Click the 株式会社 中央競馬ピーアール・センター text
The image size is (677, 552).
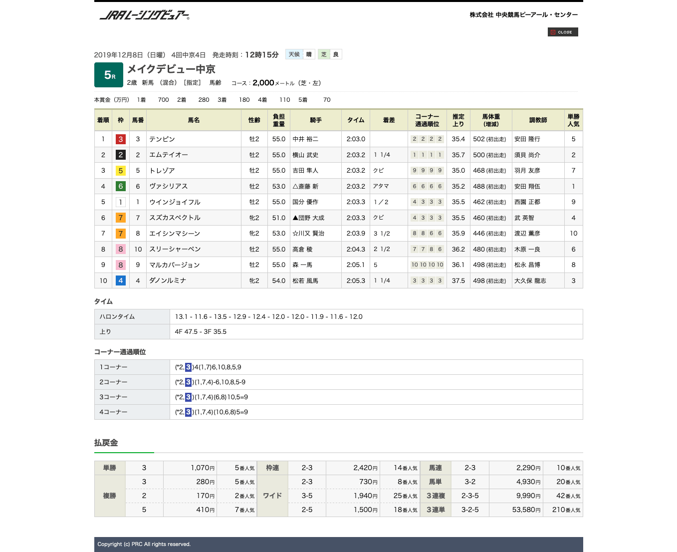523,15
